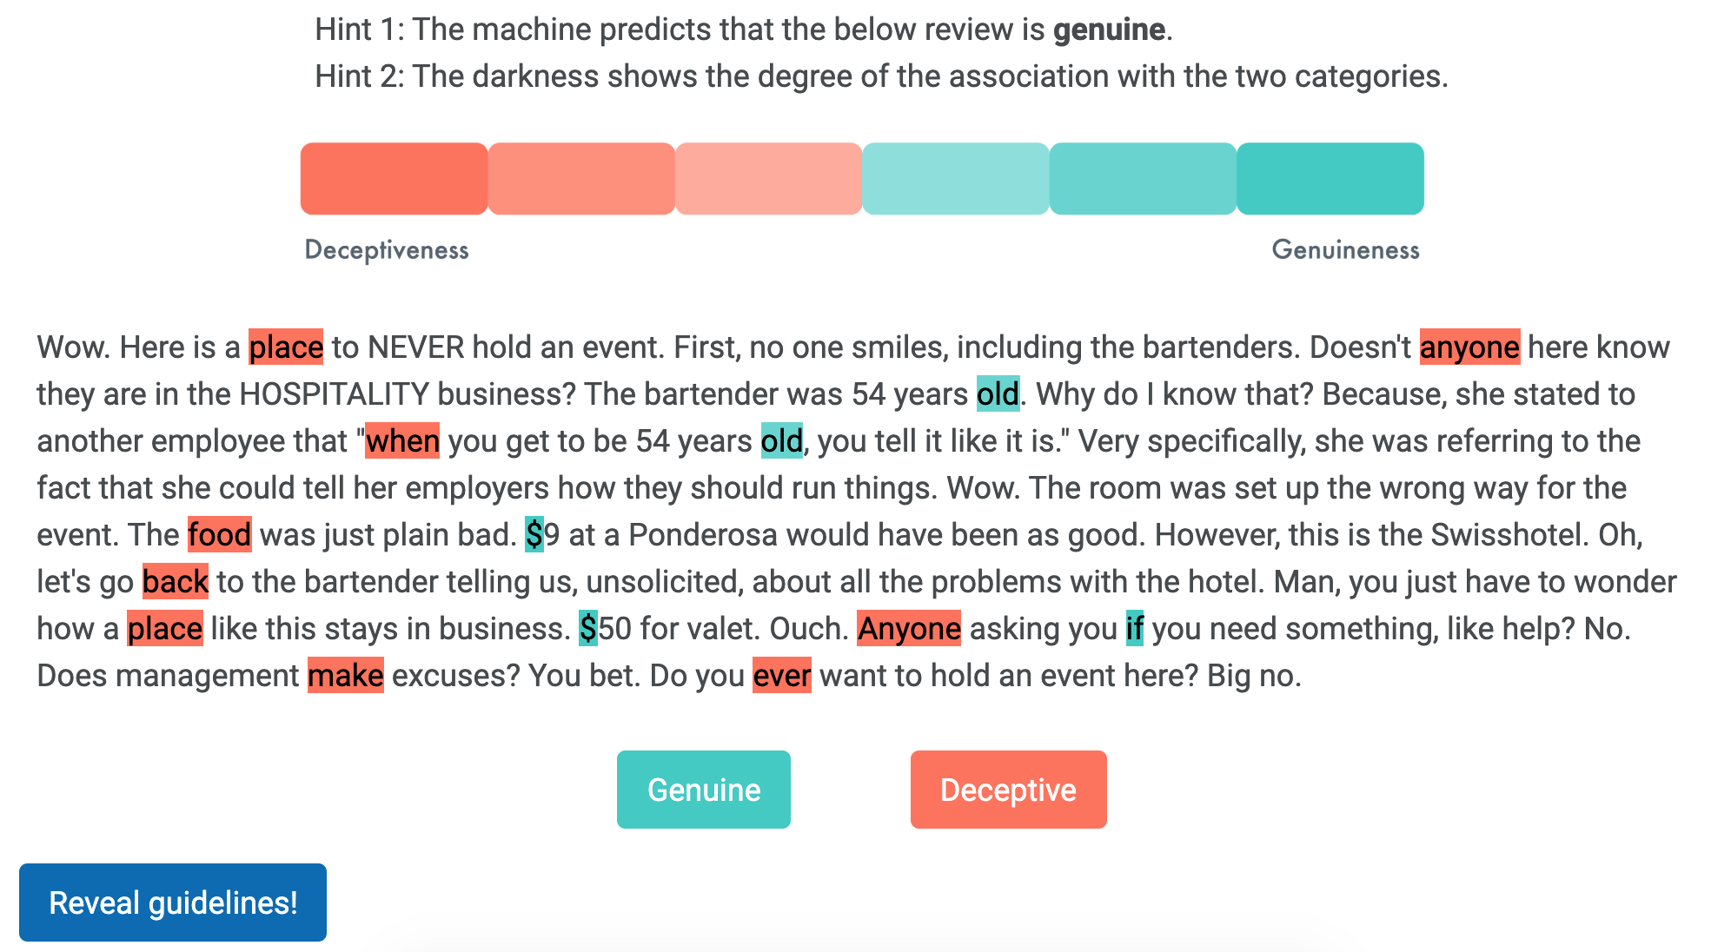Select the lightest teal legend swatch
The image size is (1731, 952).
pyautogui.click(x=955, y=179)
